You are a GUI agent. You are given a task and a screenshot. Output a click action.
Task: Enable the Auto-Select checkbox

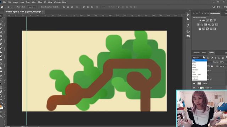16,7
